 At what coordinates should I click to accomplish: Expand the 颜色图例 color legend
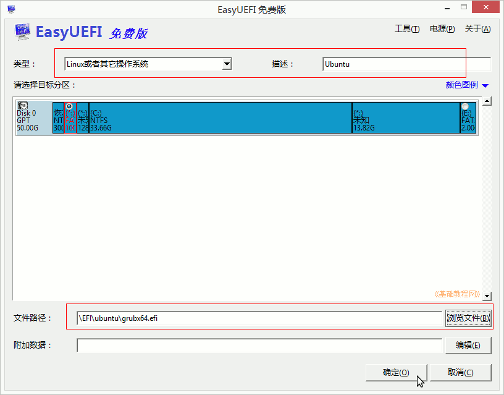(467, 85)
